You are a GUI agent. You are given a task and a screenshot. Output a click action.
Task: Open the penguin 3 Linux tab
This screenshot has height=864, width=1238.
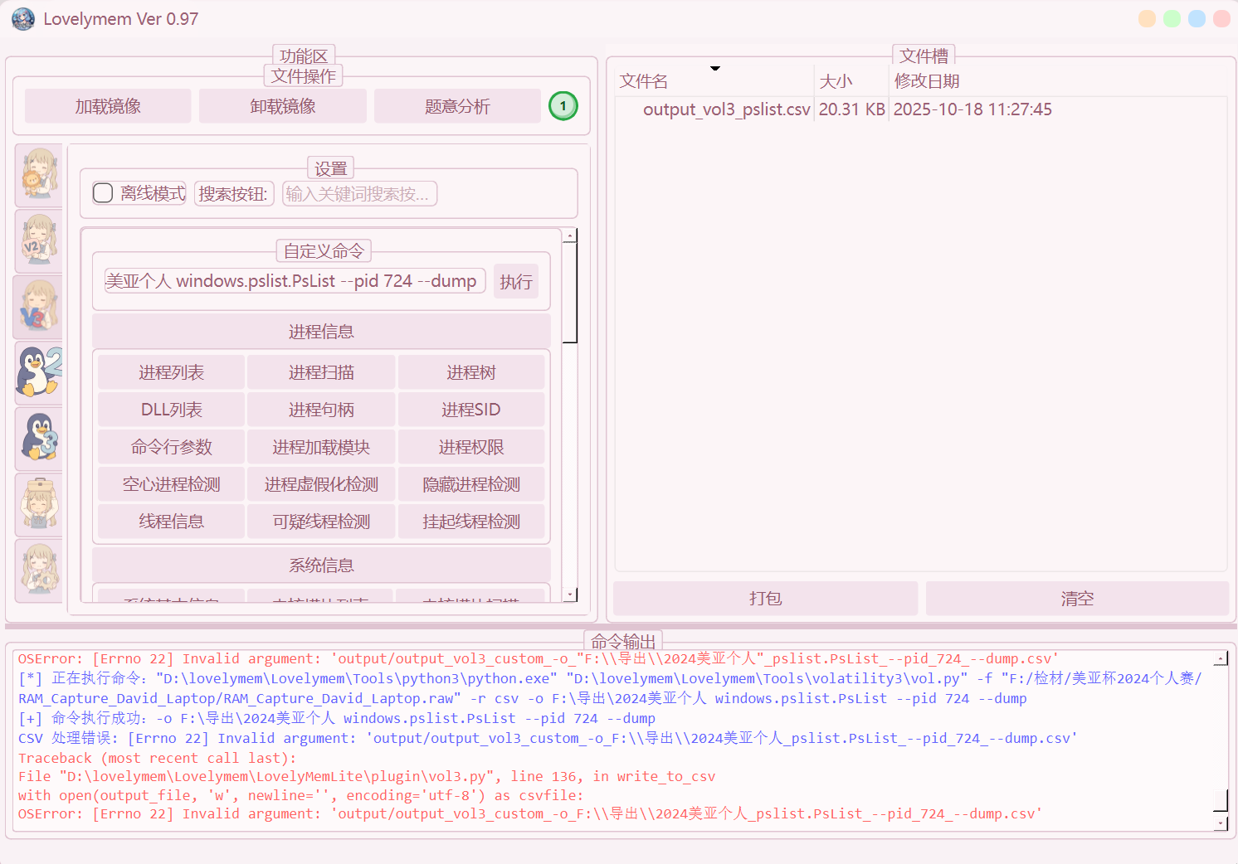38,438
